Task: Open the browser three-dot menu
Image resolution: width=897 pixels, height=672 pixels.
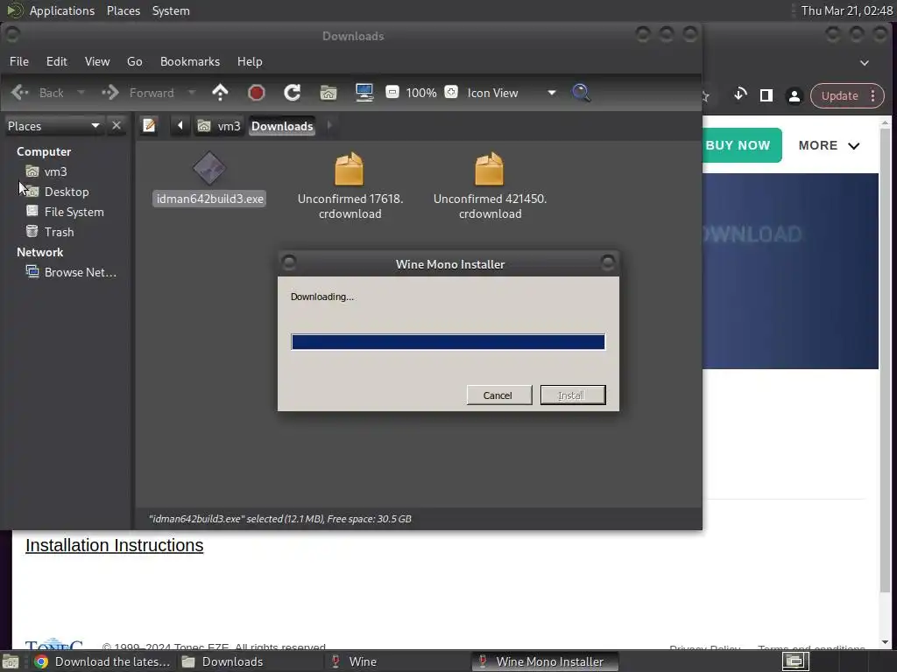Action: tap(873, 95)
